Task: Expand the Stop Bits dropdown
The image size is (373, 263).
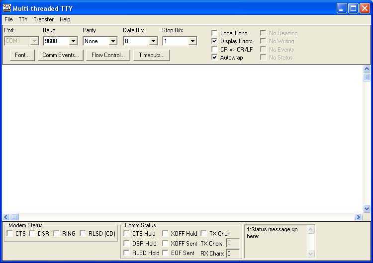Action: click(x=192, y=41)
